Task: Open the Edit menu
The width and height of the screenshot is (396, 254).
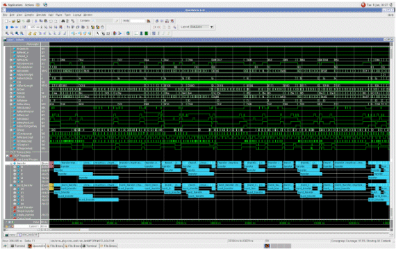Action: pyautogui.click(x=12, y=15)
